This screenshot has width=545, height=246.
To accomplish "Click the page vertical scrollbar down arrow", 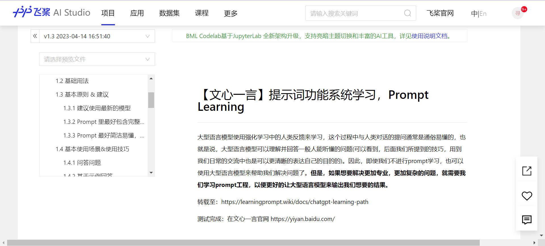I will [542, 235].
